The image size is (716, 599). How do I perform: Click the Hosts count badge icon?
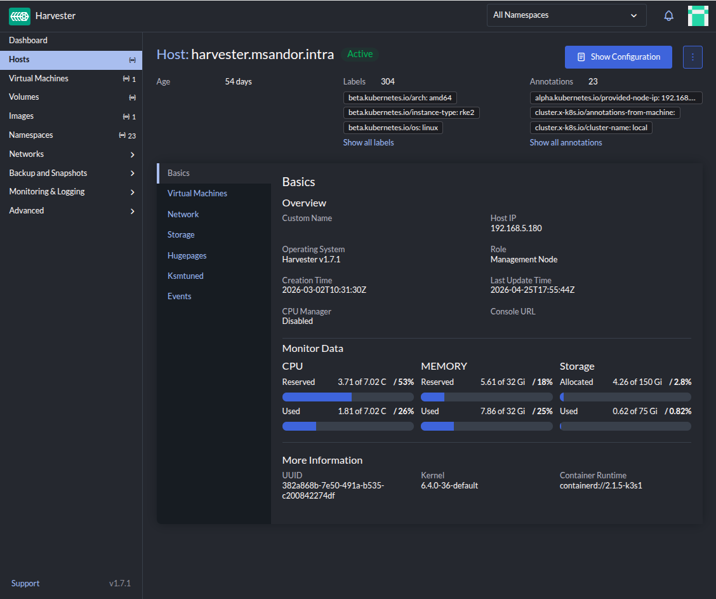[x=132, y=60]
